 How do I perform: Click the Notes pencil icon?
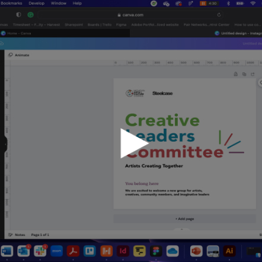10,235
